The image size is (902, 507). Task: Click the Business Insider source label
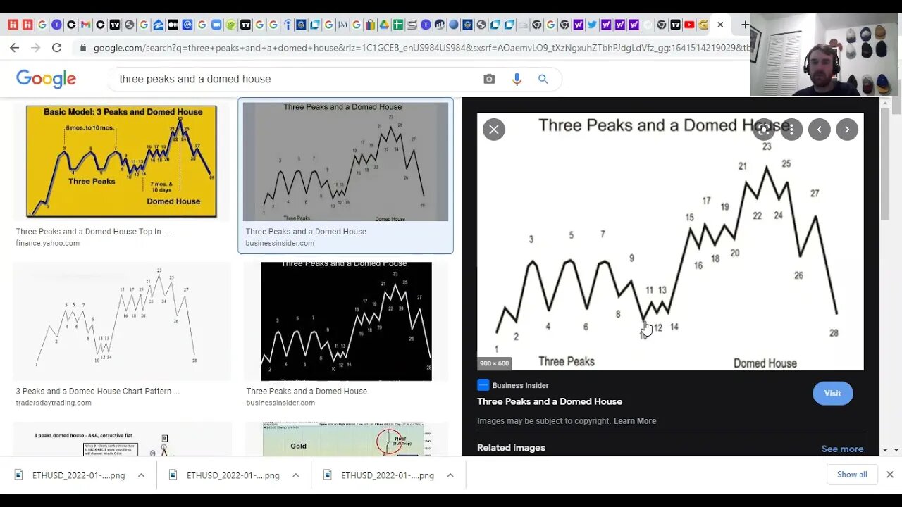pos(520,385)
